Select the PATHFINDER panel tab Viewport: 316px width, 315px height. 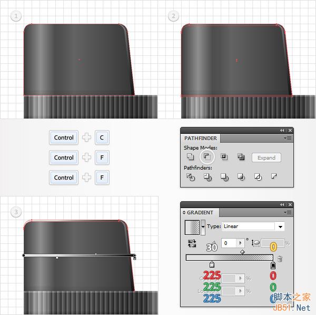[x=201, y=138]
